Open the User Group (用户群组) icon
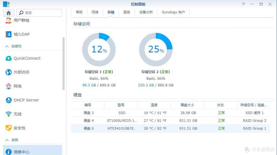 click(x=8, y=20)
